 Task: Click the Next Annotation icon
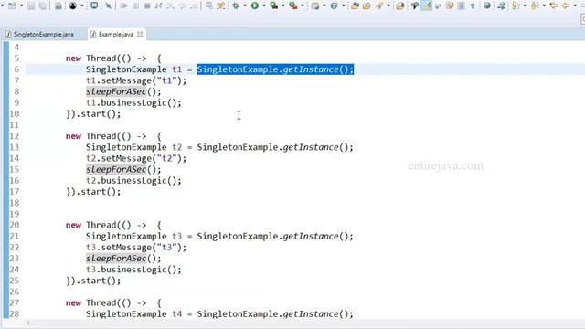click(516, 5)
